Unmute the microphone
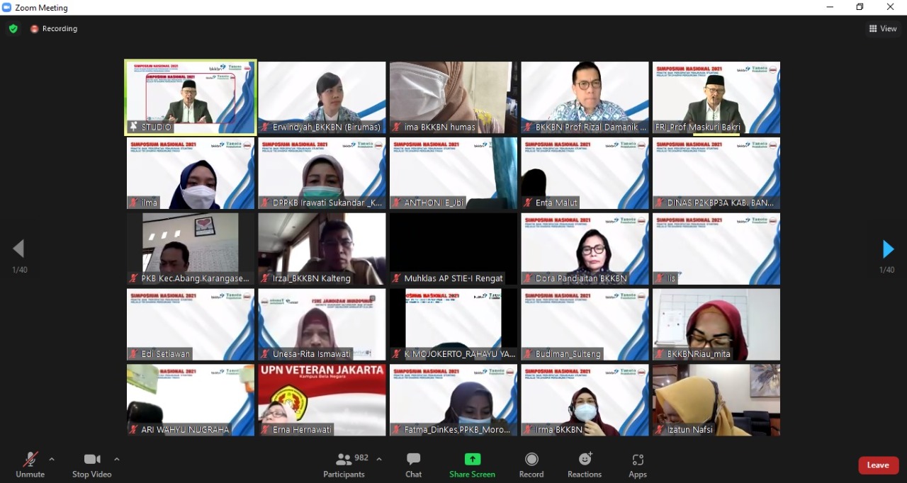The image size is (907, 483). pyautogui.click(x=30, y=465)
